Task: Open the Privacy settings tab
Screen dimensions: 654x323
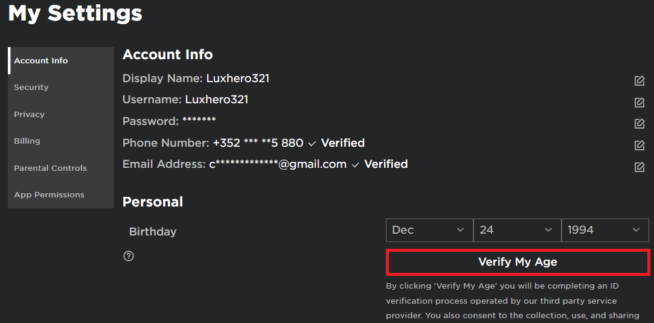Action: coord(30,115)
